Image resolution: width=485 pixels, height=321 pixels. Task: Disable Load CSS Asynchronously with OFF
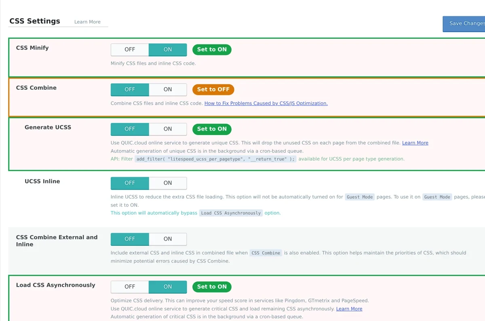pos(130,287)
